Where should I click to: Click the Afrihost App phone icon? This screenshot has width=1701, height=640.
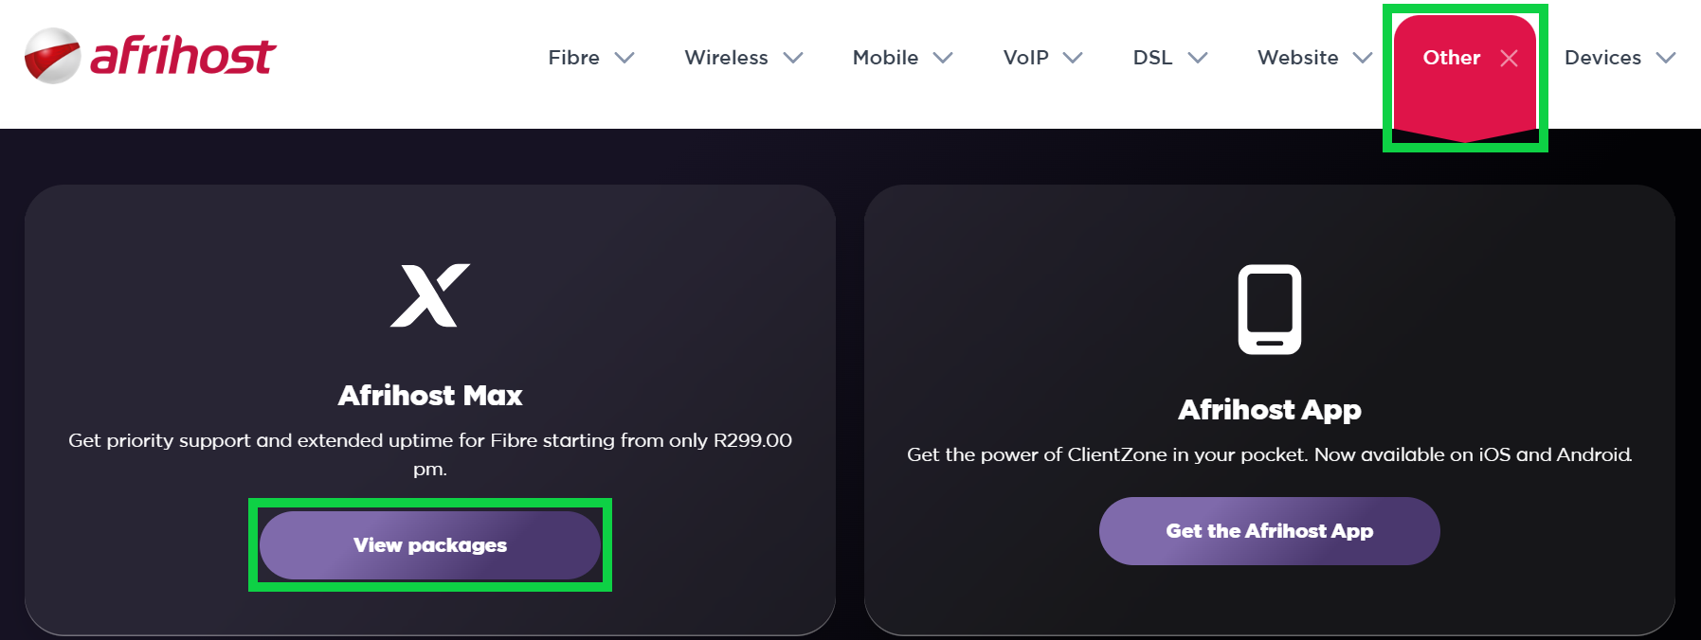tap(1269, 310)
